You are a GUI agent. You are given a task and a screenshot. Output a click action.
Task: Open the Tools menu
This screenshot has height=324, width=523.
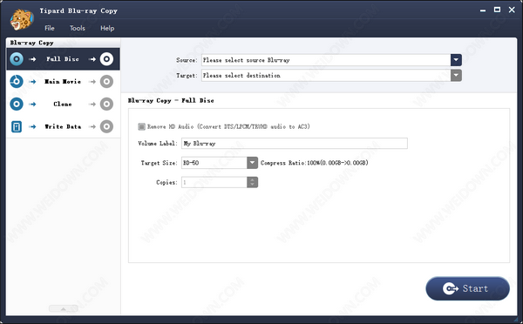click(78, 29)
